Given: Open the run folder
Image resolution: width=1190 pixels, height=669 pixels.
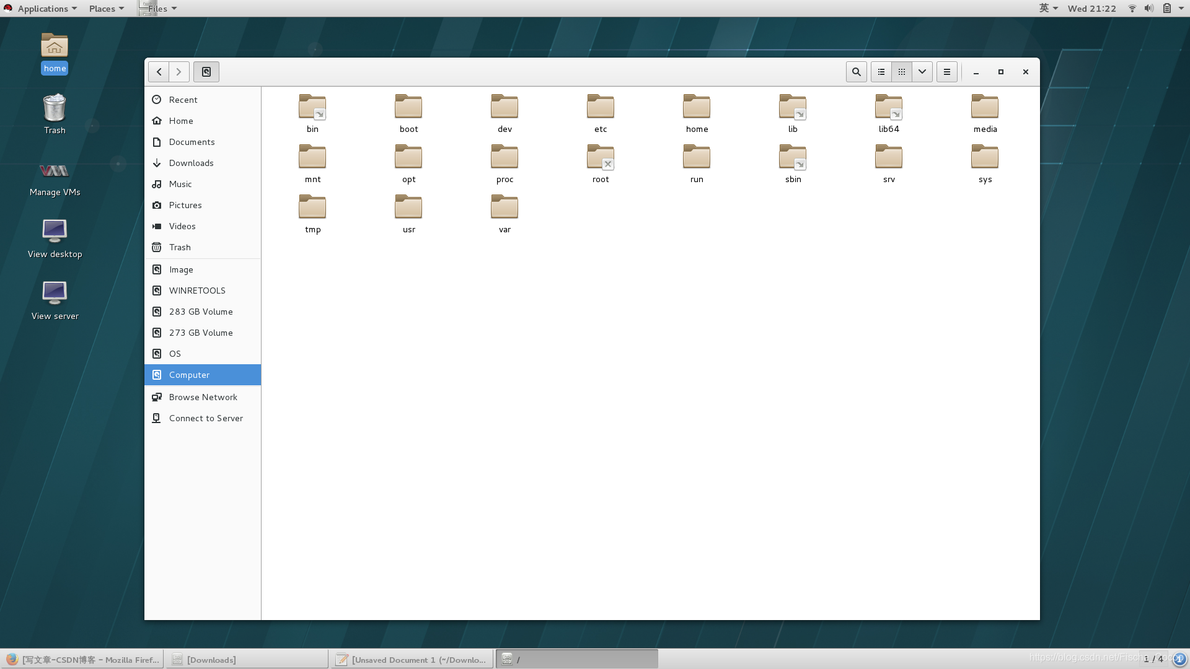Looking at the screenshot, I should [697, 164].
